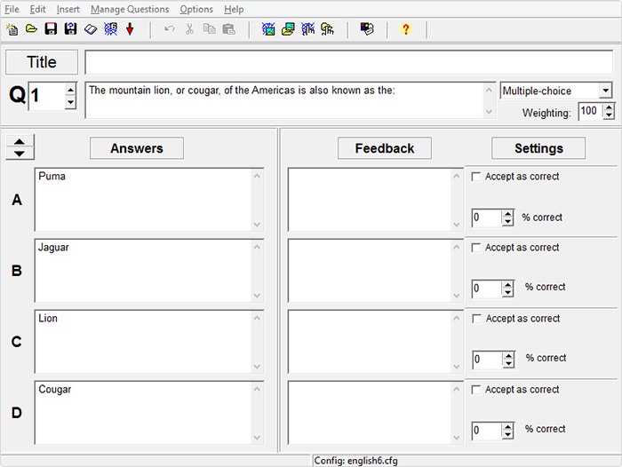Create a new file with the toolbar icon
Viewport: 622px width, 467px height.
[x=12, y=29]
